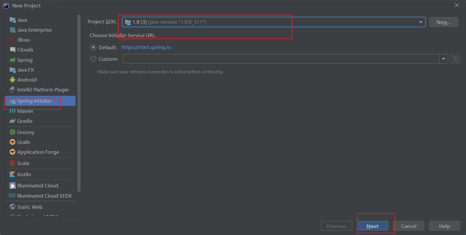Click the Kotlin icon

coord(12,174)
